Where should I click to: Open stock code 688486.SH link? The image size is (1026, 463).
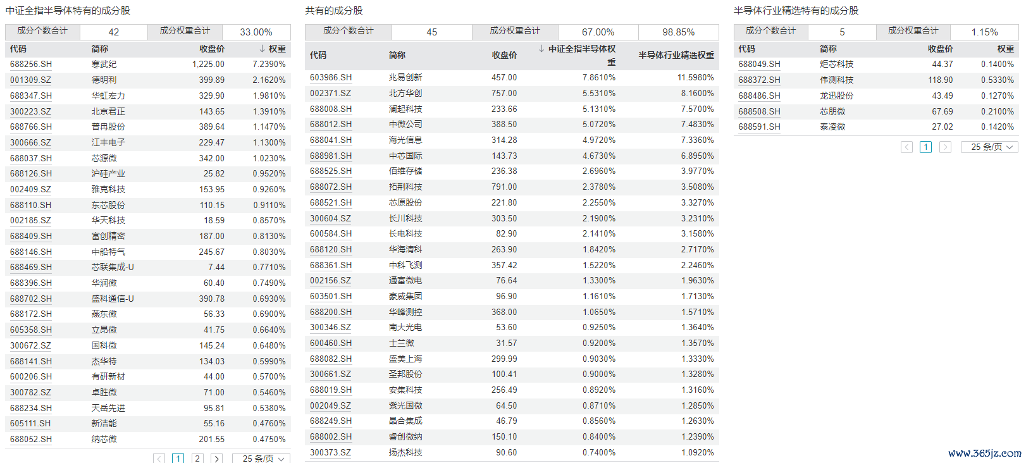pyautogui.click(x=759, y=96)
